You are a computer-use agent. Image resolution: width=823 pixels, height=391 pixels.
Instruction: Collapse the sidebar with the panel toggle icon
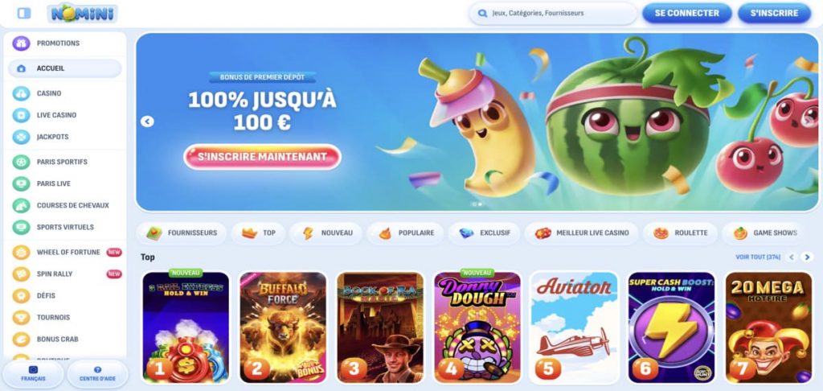(x=24, y=13)
